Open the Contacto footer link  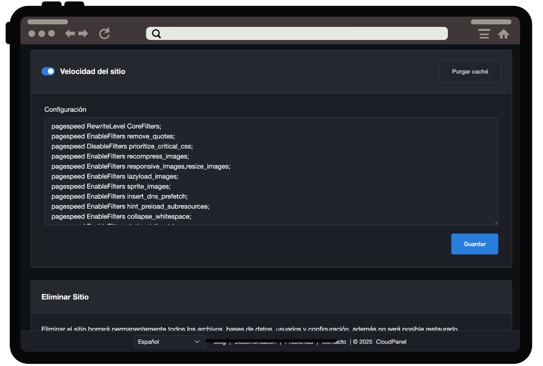334,342
